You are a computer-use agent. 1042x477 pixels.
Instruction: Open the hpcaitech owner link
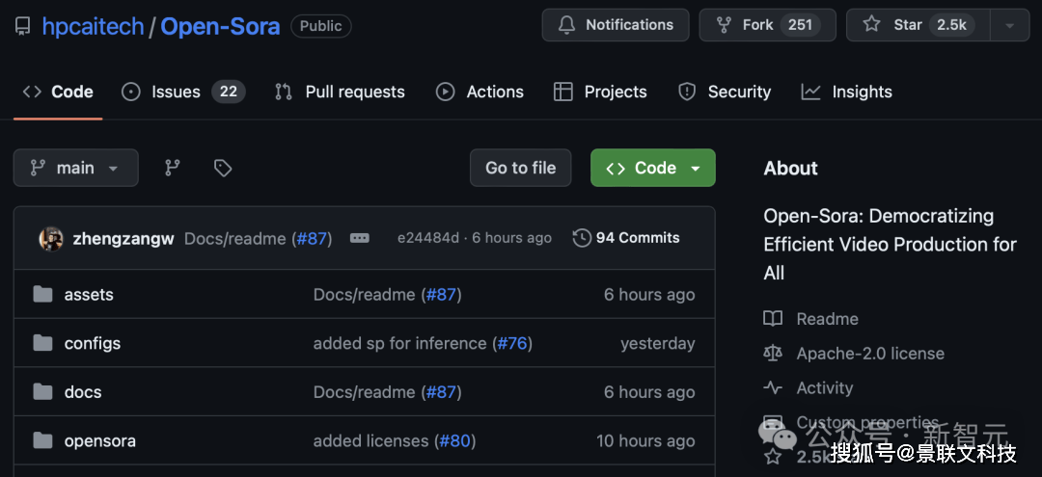point(93,26)
